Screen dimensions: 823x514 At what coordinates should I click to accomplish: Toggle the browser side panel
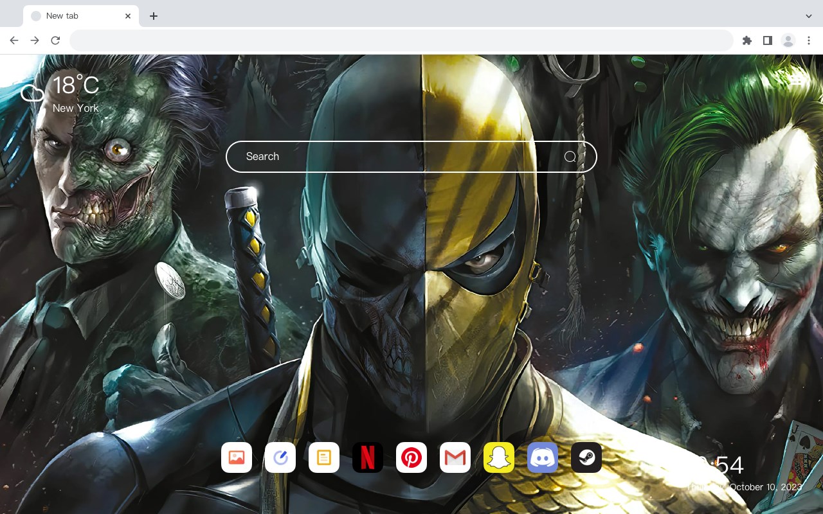tap(767, 40)
